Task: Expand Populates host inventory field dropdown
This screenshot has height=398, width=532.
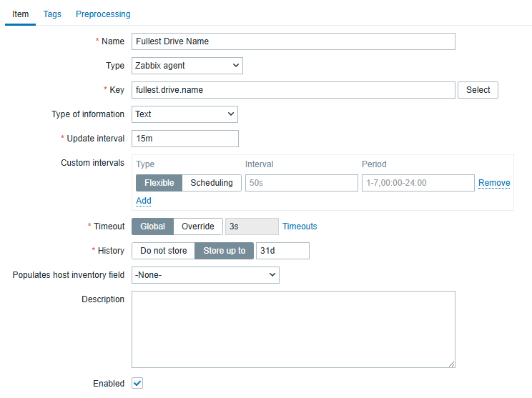Action: pyautogui.click(x=205, y=275)
